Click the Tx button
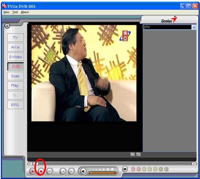200x179 pixels. coord(16,95)
